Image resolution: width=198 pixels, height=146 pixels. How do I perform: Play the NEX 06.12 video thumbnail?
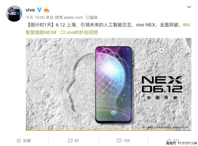tap(108, 84)
